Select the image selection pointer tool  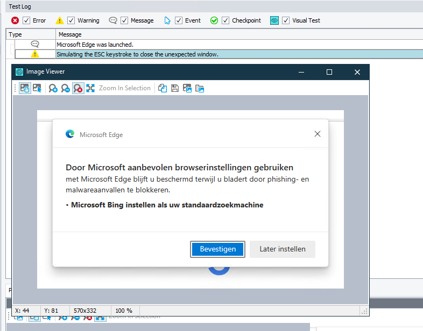pyautogui.click(x=37, y=88)
